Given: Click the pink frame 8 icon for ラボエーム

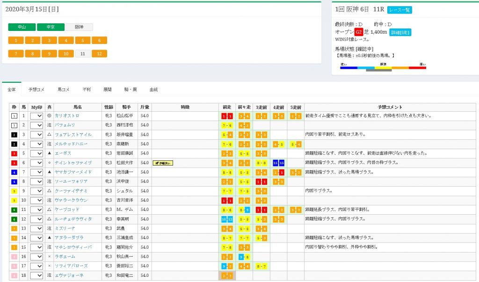Looking at the screenshot, I should pos(14,257).
